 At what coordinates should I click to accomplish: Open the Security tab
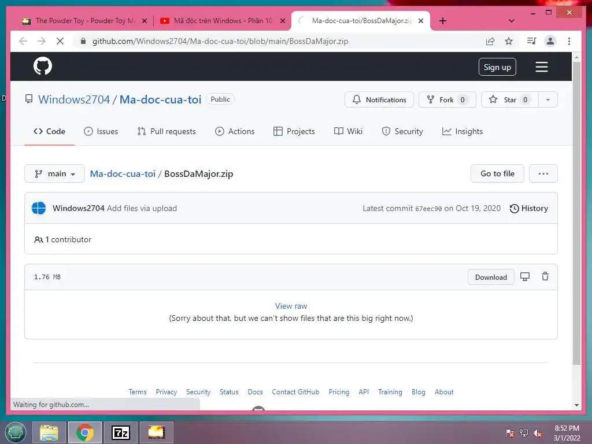tap(402, 131)
